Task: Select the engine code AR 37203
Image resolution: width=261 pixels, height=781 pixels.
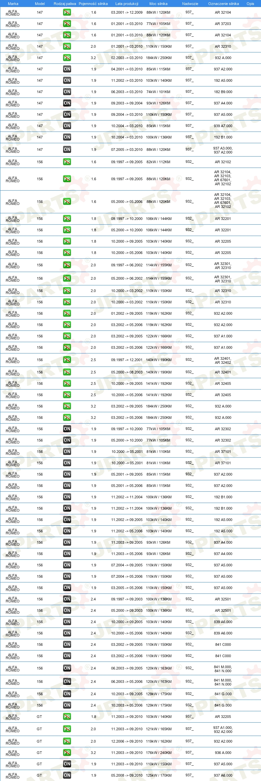Action: pos(223,24)
